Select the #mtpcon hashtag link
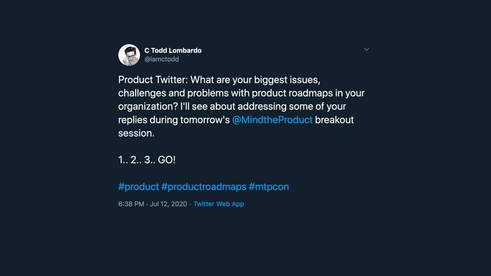This screenshot has width=491, height=276. (269, 187)
